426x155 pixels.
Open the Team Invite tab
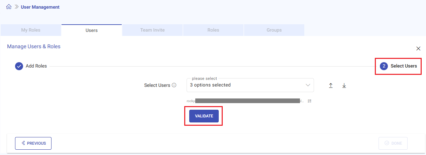(152, 30)
